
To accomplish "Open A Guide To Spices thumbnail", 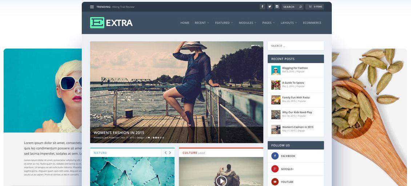I will click(x=276, y=85).
